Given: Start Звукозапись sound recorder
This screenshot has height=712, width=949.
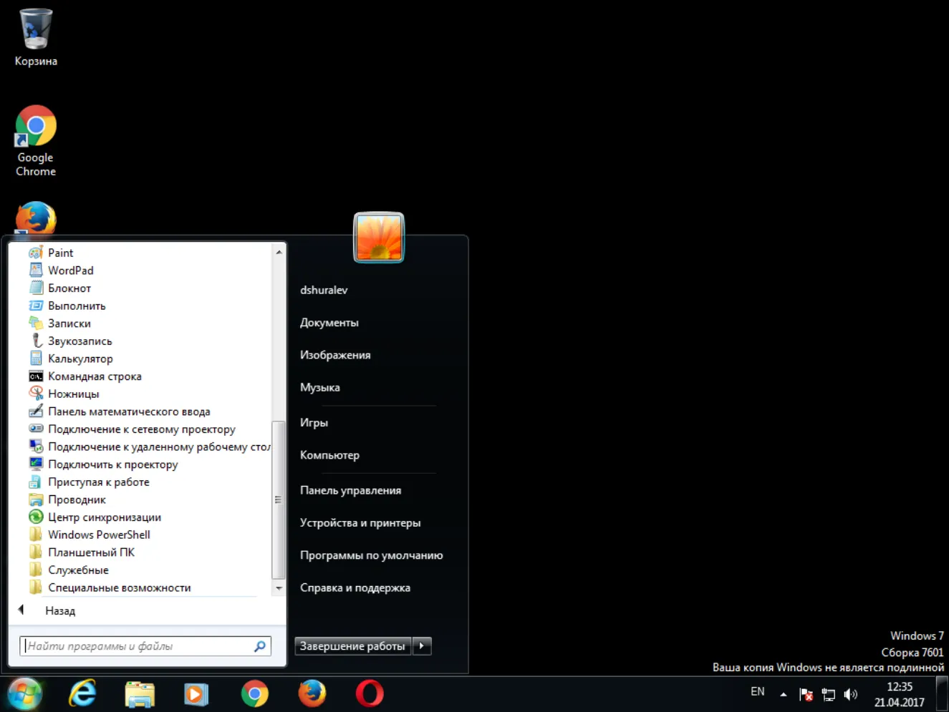Looking at the screenshot, I should (70, 341).
